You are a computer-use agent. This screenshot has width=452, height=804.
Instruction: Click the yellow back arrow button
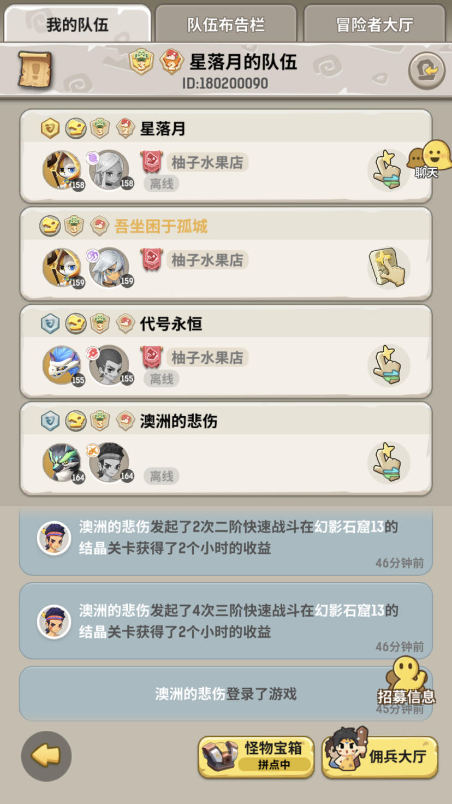click(46, 756)
